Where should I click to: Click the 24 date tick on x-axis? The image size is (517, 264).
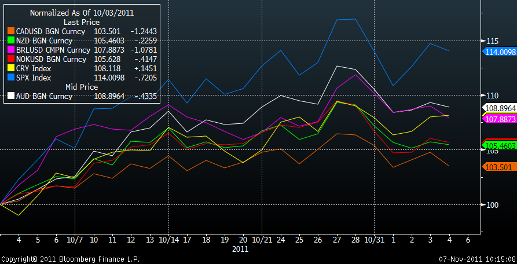point(281,239)
